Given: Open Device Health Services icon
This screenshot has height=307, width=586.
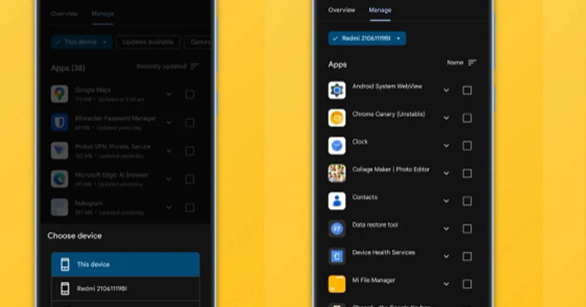Looking at the screenshot, I should pyautogui.click(x=337, y=256).
